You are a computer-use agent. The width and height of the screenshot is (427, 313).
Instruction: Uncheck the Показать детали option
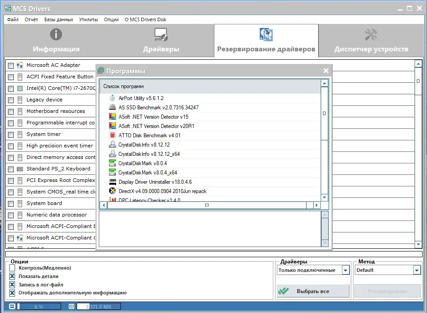pos(12,276)
